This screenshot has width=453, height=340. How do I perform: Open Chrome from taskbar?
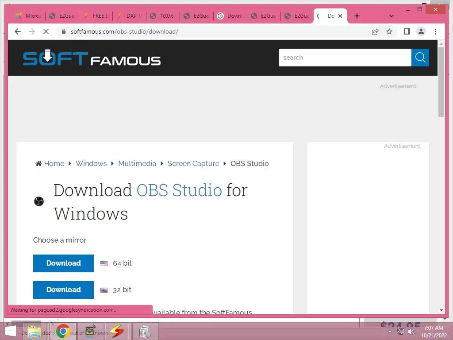63,331
